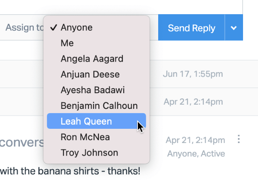Assign the conversation to Me
258x184 pixels.
pyautogui.click(x=67, y=43)
